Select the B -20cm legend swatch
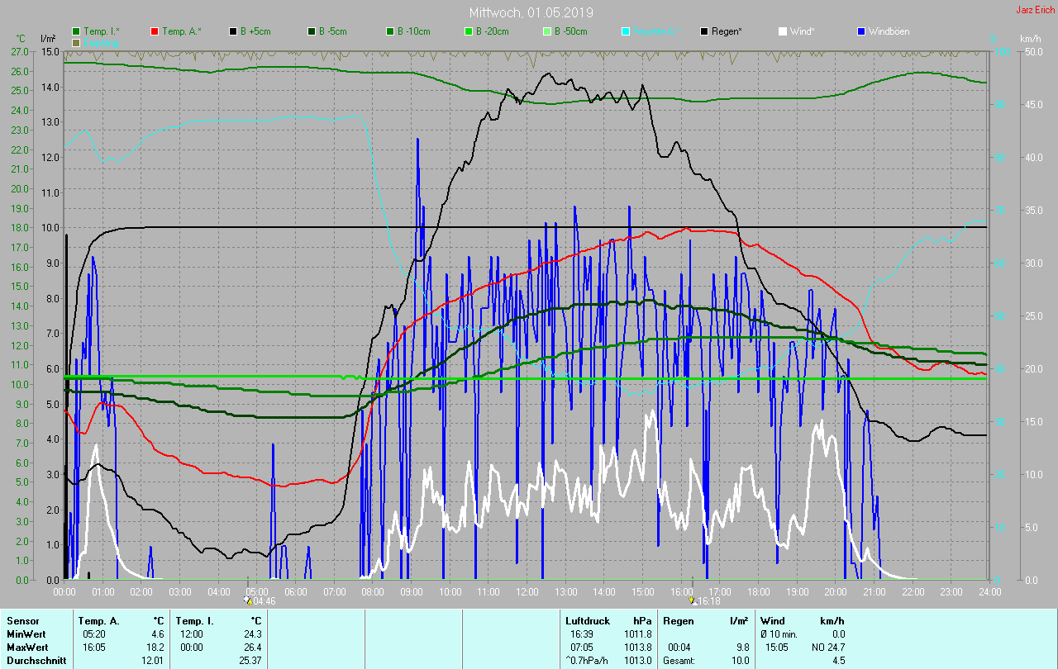This screenshot has height=669, width=1058. [x=469, y=31]
